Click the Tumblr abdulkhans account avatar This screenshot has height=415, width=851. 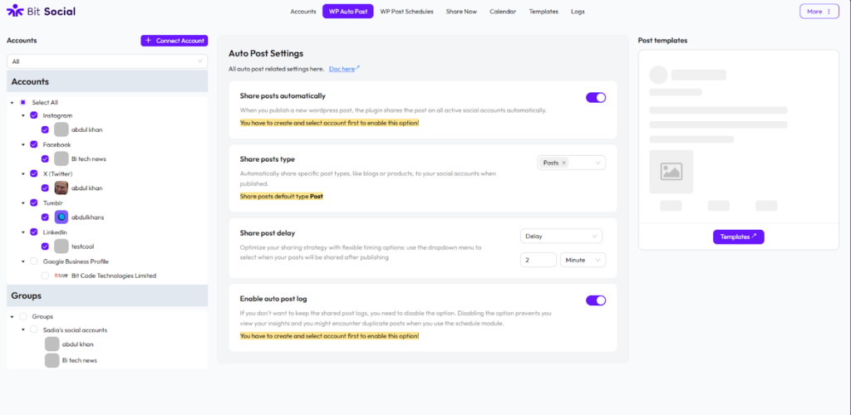pos(61,217)
